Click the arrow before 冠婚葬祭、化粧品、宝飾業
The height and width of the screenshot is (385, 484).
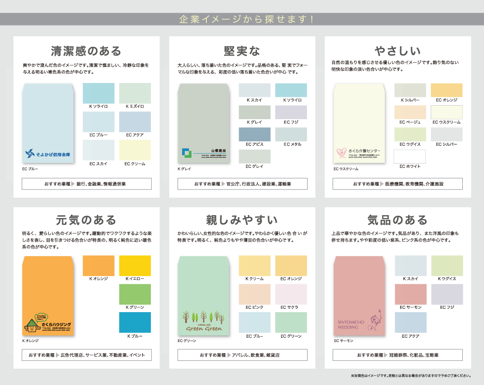386,355
